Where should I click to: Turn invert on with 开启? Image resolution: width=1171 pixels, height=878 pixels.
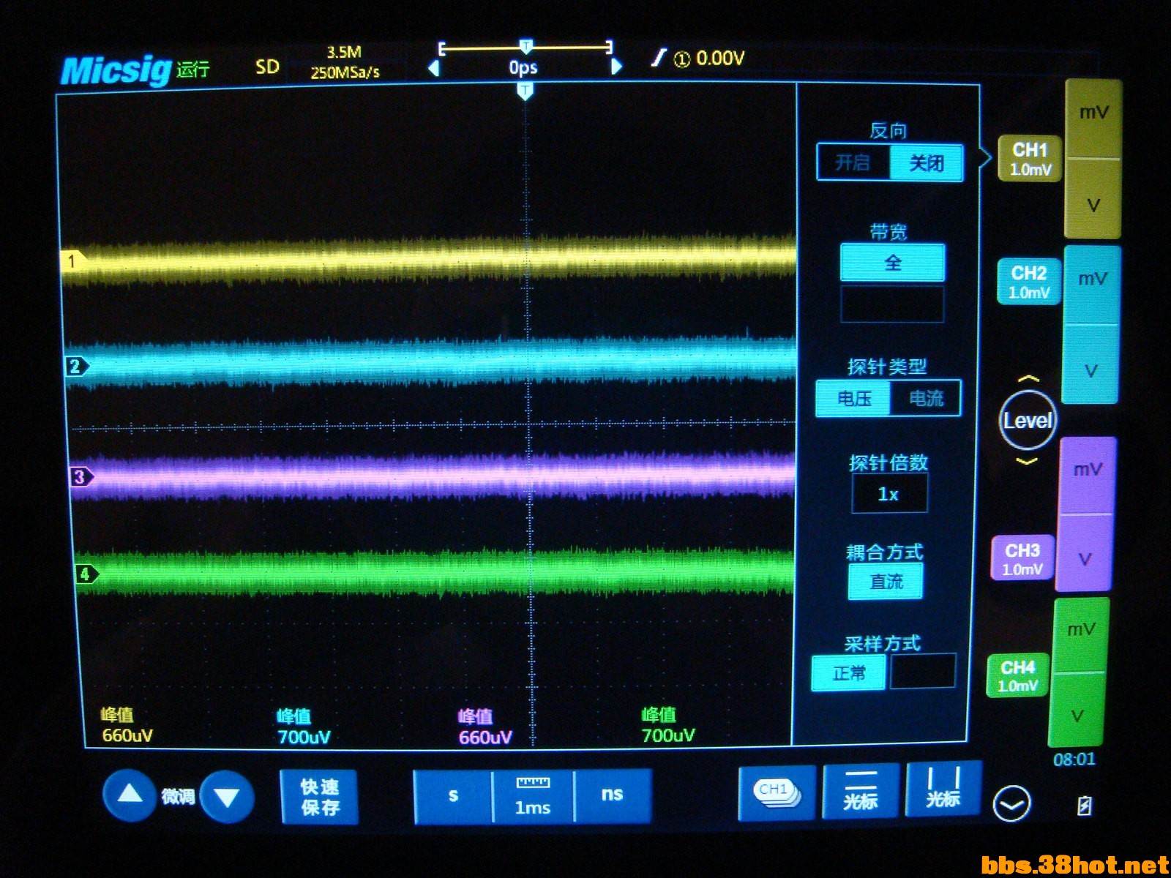tap(853, 162)
